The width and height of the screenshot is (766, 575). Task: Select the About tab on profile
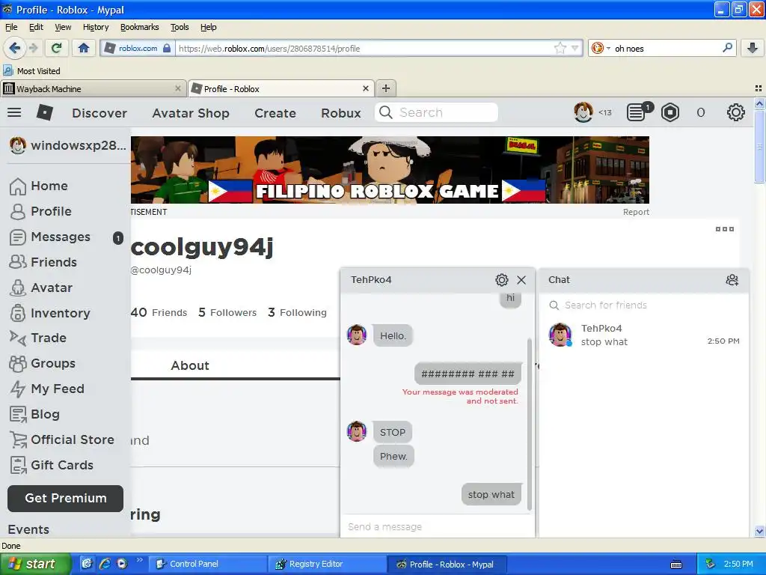(x=189, y=365)
